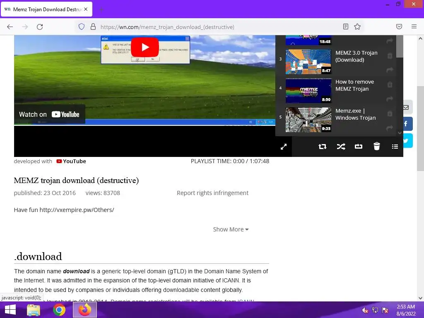424x318 pixels.
Task: Share the MEMZ 3.0 Trojan video
Action: [x=390, y=70]
